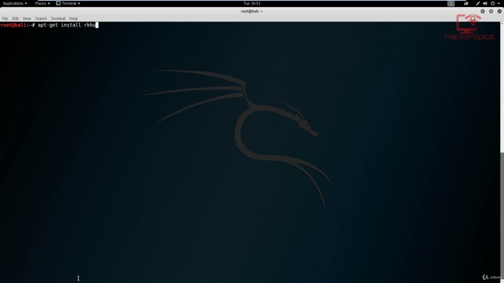This screenshot has width=504, height=283.
Task: Open the Applications menu in the top bar
Action: tap(15, 3)
